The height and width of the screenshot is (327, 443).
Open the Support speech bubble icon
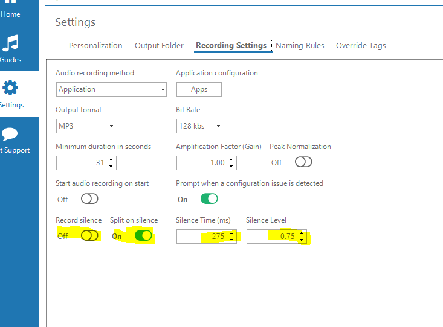pos(9,134)
